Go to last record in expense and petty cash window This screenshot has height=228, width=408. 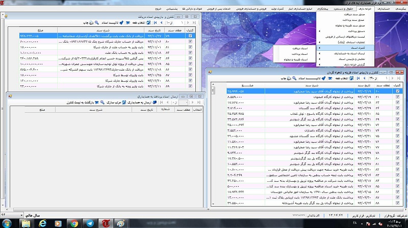(399, 78)
